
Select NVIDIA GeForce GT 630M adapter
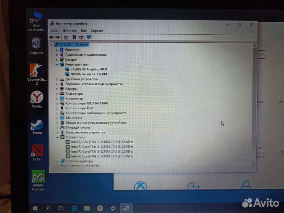(88, 74)
